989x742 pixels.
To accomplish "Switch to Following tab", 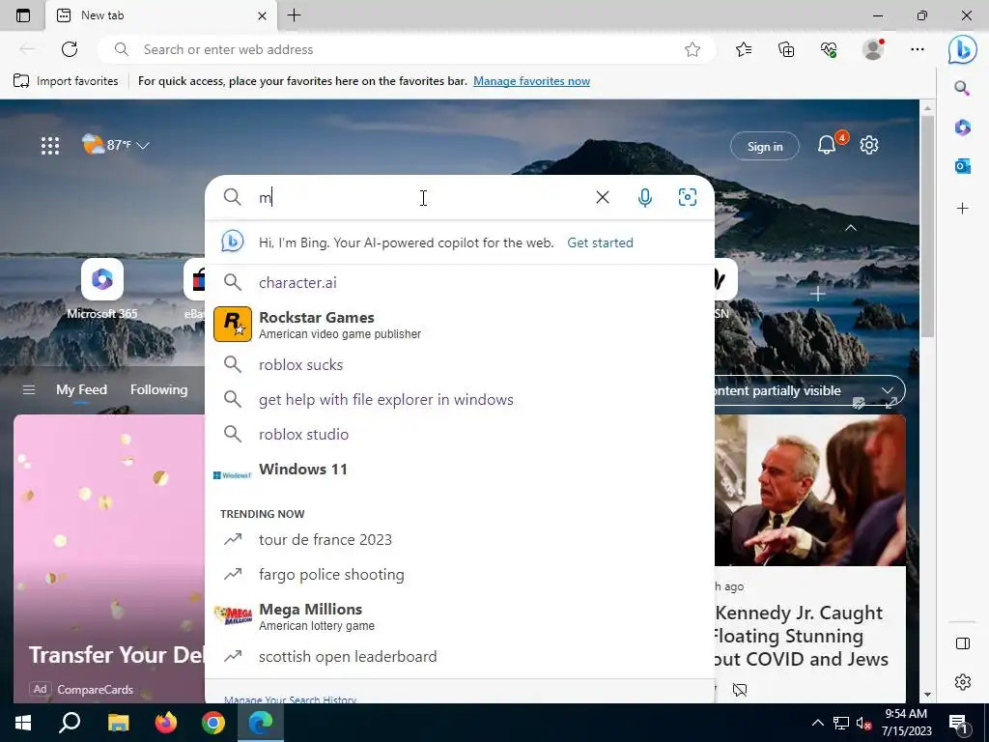I will (x=159, y=390).
